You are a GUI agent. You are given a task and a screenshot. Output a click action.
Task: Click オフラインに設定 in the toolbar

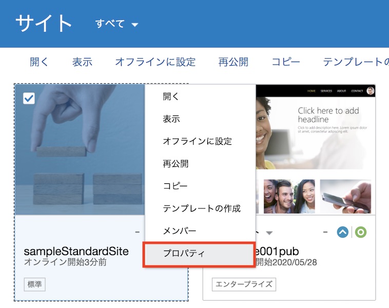click(155, 62)
